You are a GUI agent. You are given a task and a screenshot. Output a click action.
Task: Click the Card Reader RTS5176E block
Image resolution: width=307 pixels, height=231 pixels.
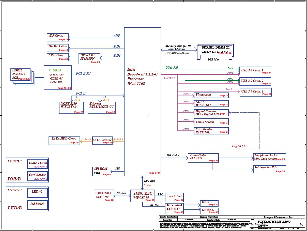coord(211,131)
